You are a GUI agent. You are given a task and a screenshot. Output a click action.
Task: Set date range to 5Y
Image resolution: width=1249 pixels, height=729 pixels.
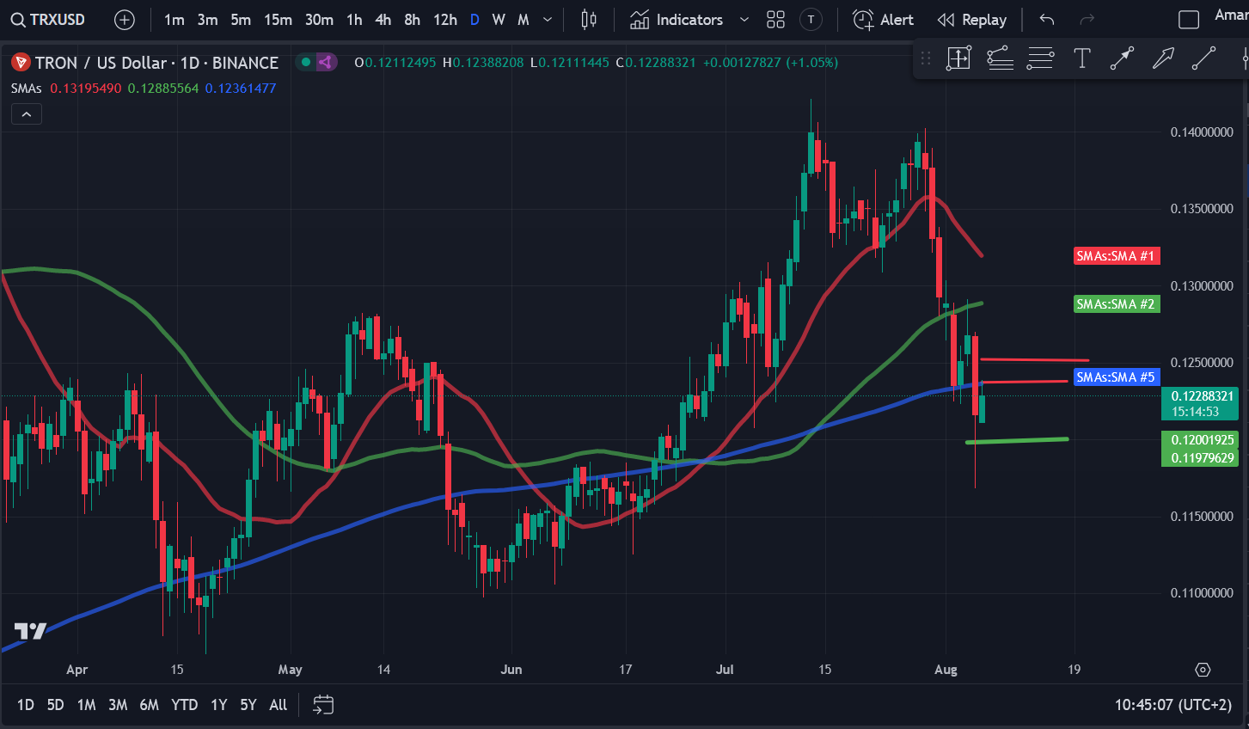pyautogui.click(x=248, y=705)
